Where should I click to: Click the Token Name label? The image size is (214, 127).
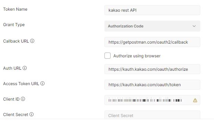pyautogui.click(x=15, y=9)
